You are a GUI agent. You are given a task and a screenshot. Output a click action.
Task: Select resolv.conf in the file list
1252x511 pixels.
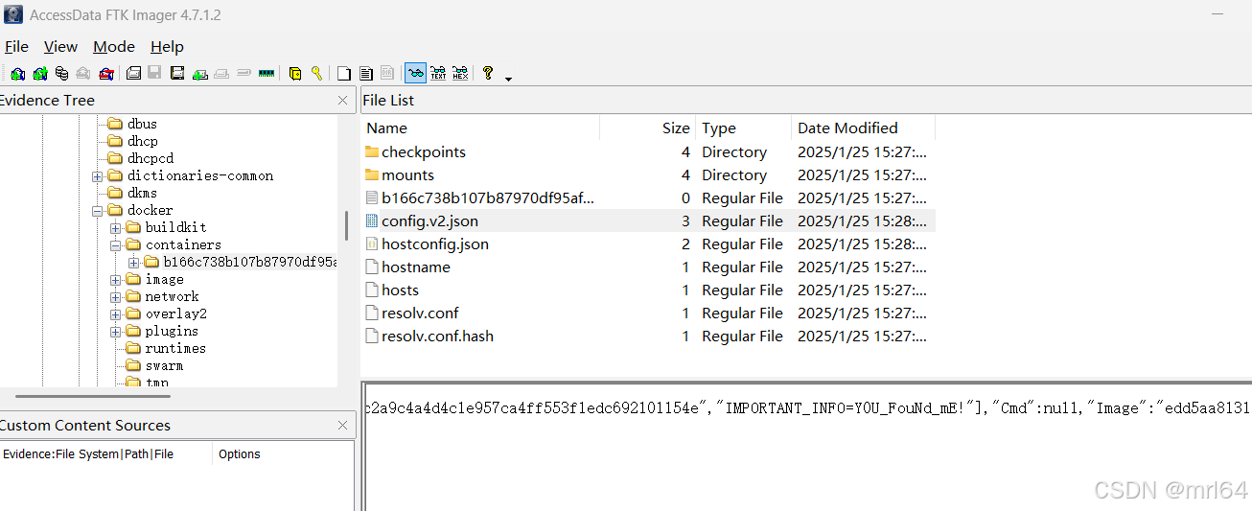(648, 314)
